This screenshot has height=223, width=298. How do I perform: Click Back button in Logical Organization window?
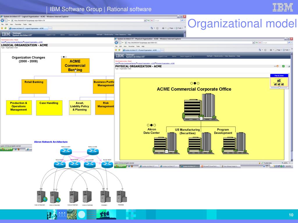[x=2, y=21]
